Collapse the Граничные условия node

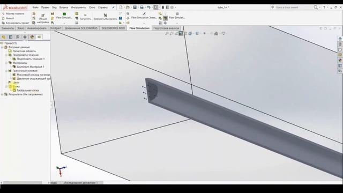(6, 71)
